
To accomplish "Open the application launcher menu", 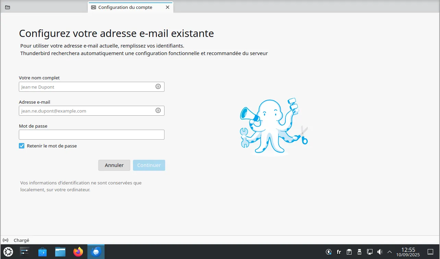I will click(x=8, y=252).
